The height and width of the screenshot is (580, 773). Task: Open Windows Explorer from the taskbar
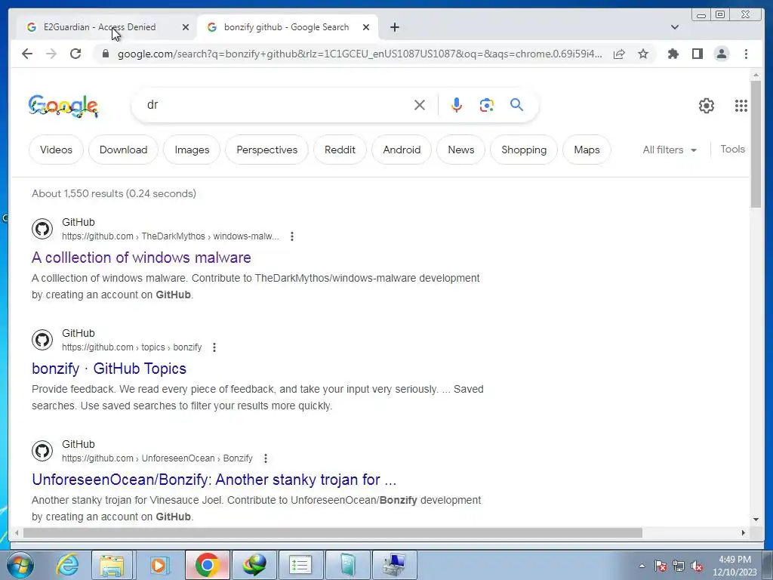tap(112, 565)
